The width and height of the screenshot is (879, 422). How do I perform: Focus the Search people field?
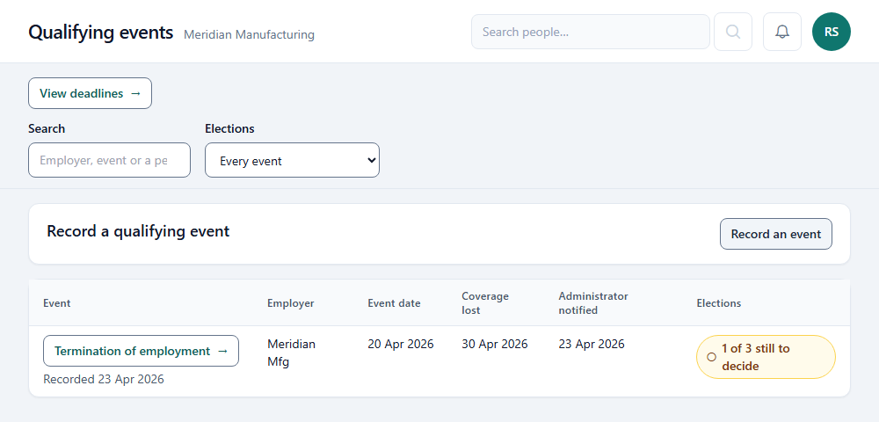click(591, 32)
